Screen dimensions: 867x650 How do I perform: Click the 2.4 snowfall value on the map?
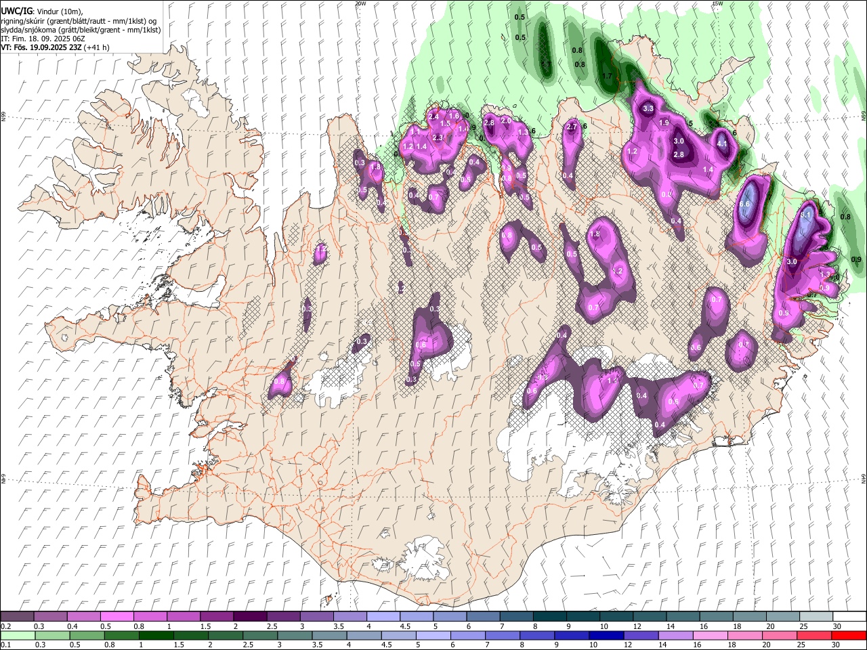(433, 116)
